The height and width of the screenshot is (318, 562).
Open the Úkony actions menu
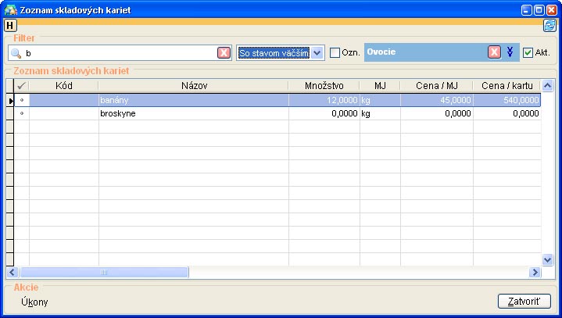tap(35, 302)
